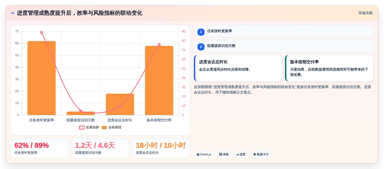The height and width of the screenshot is (169, 384).
Task: Toggle the 当前表现 orange legend swatch
Action: click(104, 128)
